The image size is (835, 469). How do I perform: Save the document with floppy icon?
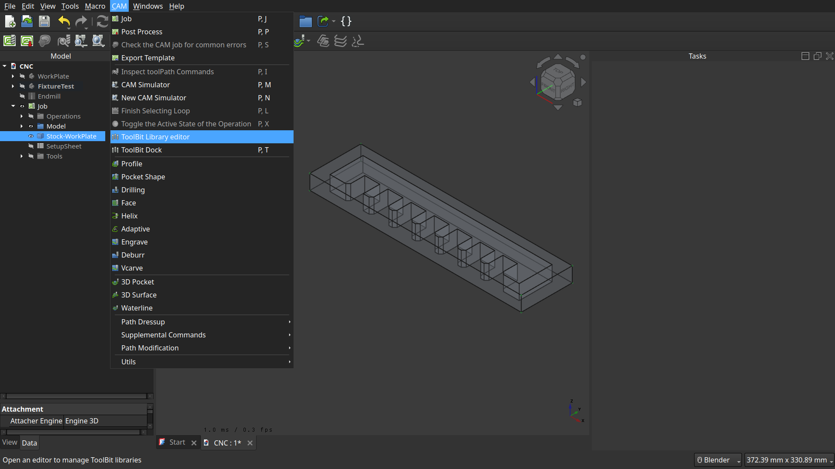coord(44,21)
